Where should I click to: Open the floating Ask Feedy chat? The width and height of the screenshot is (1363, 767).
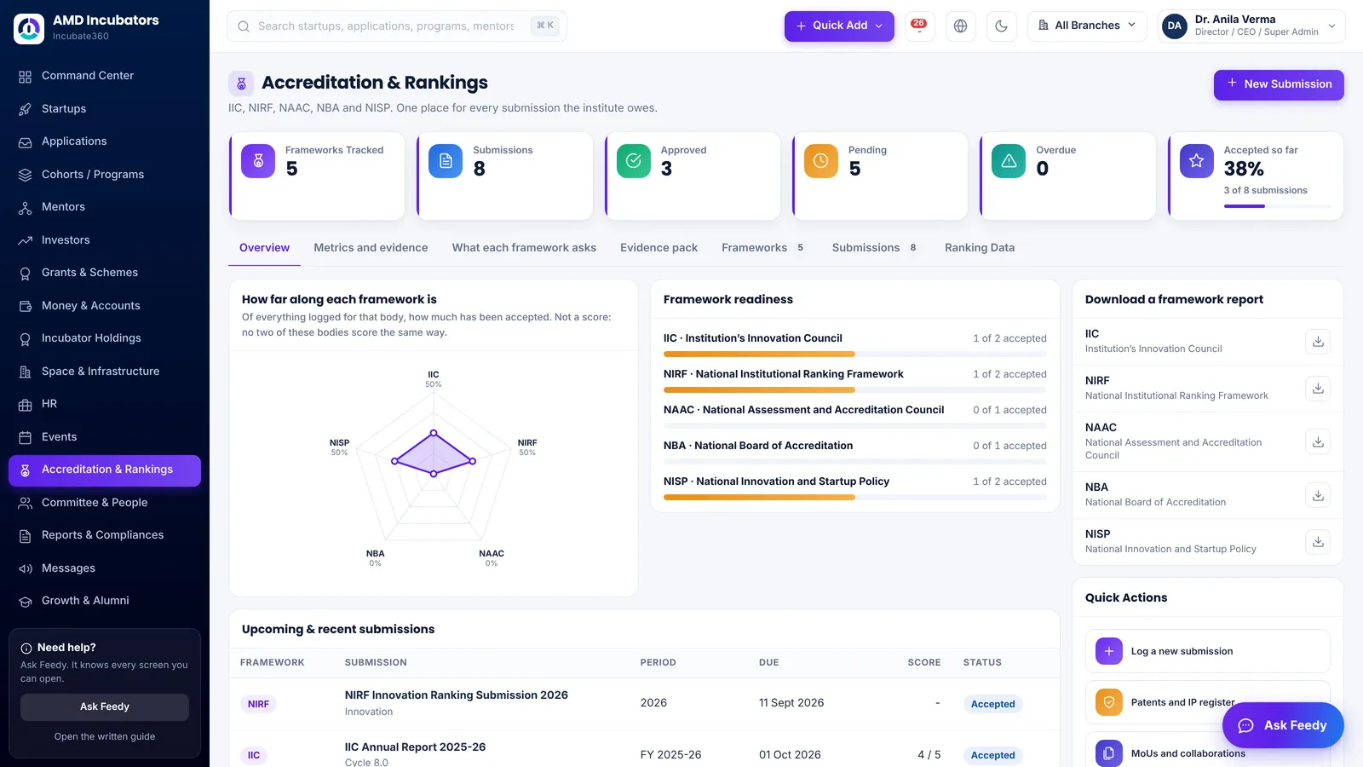tap(1283, 725)
